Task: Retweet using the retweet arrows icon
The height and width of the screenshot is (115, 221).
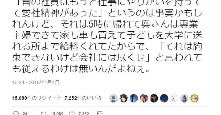Action: coord(44,113)
